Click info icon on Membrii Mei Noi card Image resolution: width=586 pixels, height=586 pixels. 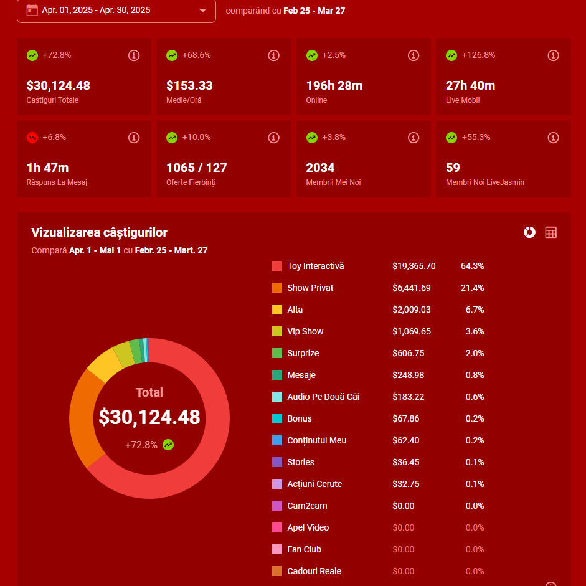414,138
